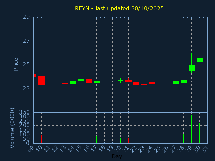Click the green volume bar on day 15
Image resolution: width=215 pixels, height=161 pixels.
pyautogui.click(x=81, y=140)
